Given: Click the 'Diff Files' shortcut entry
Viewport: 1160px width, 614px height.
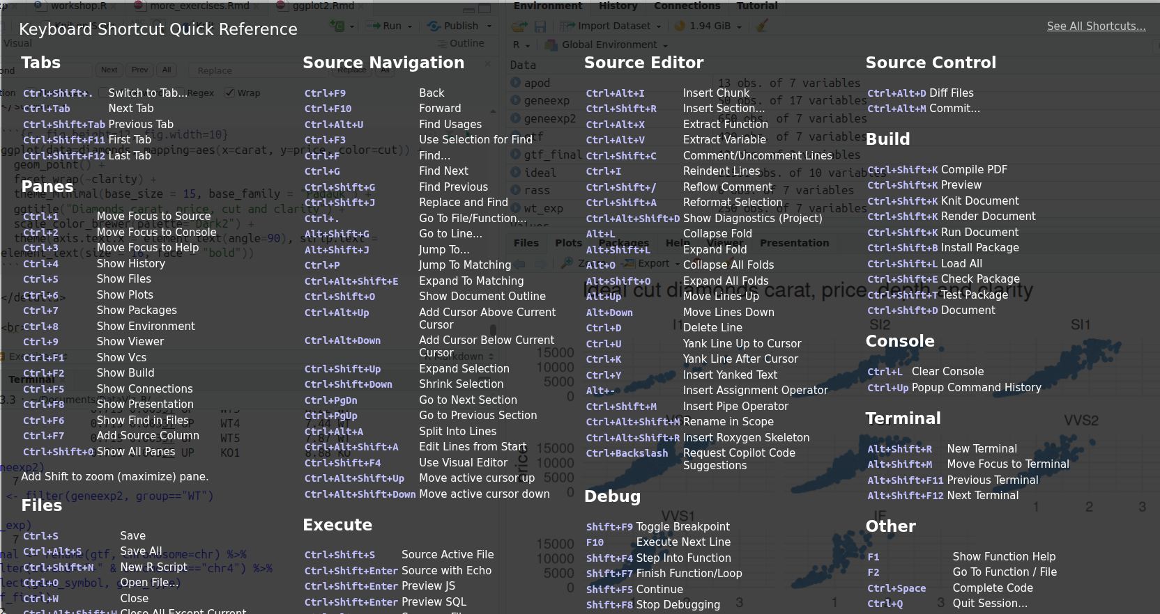Looking at the screenshot, I should tap(951, 93).
